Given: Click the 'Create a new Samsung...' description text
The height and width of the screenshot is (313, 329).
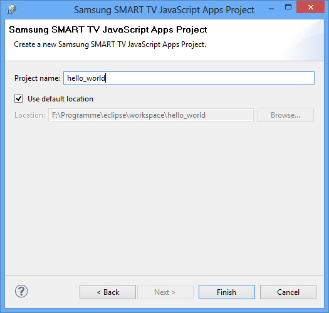Looking at the screenshot, I should click(110, 44).
